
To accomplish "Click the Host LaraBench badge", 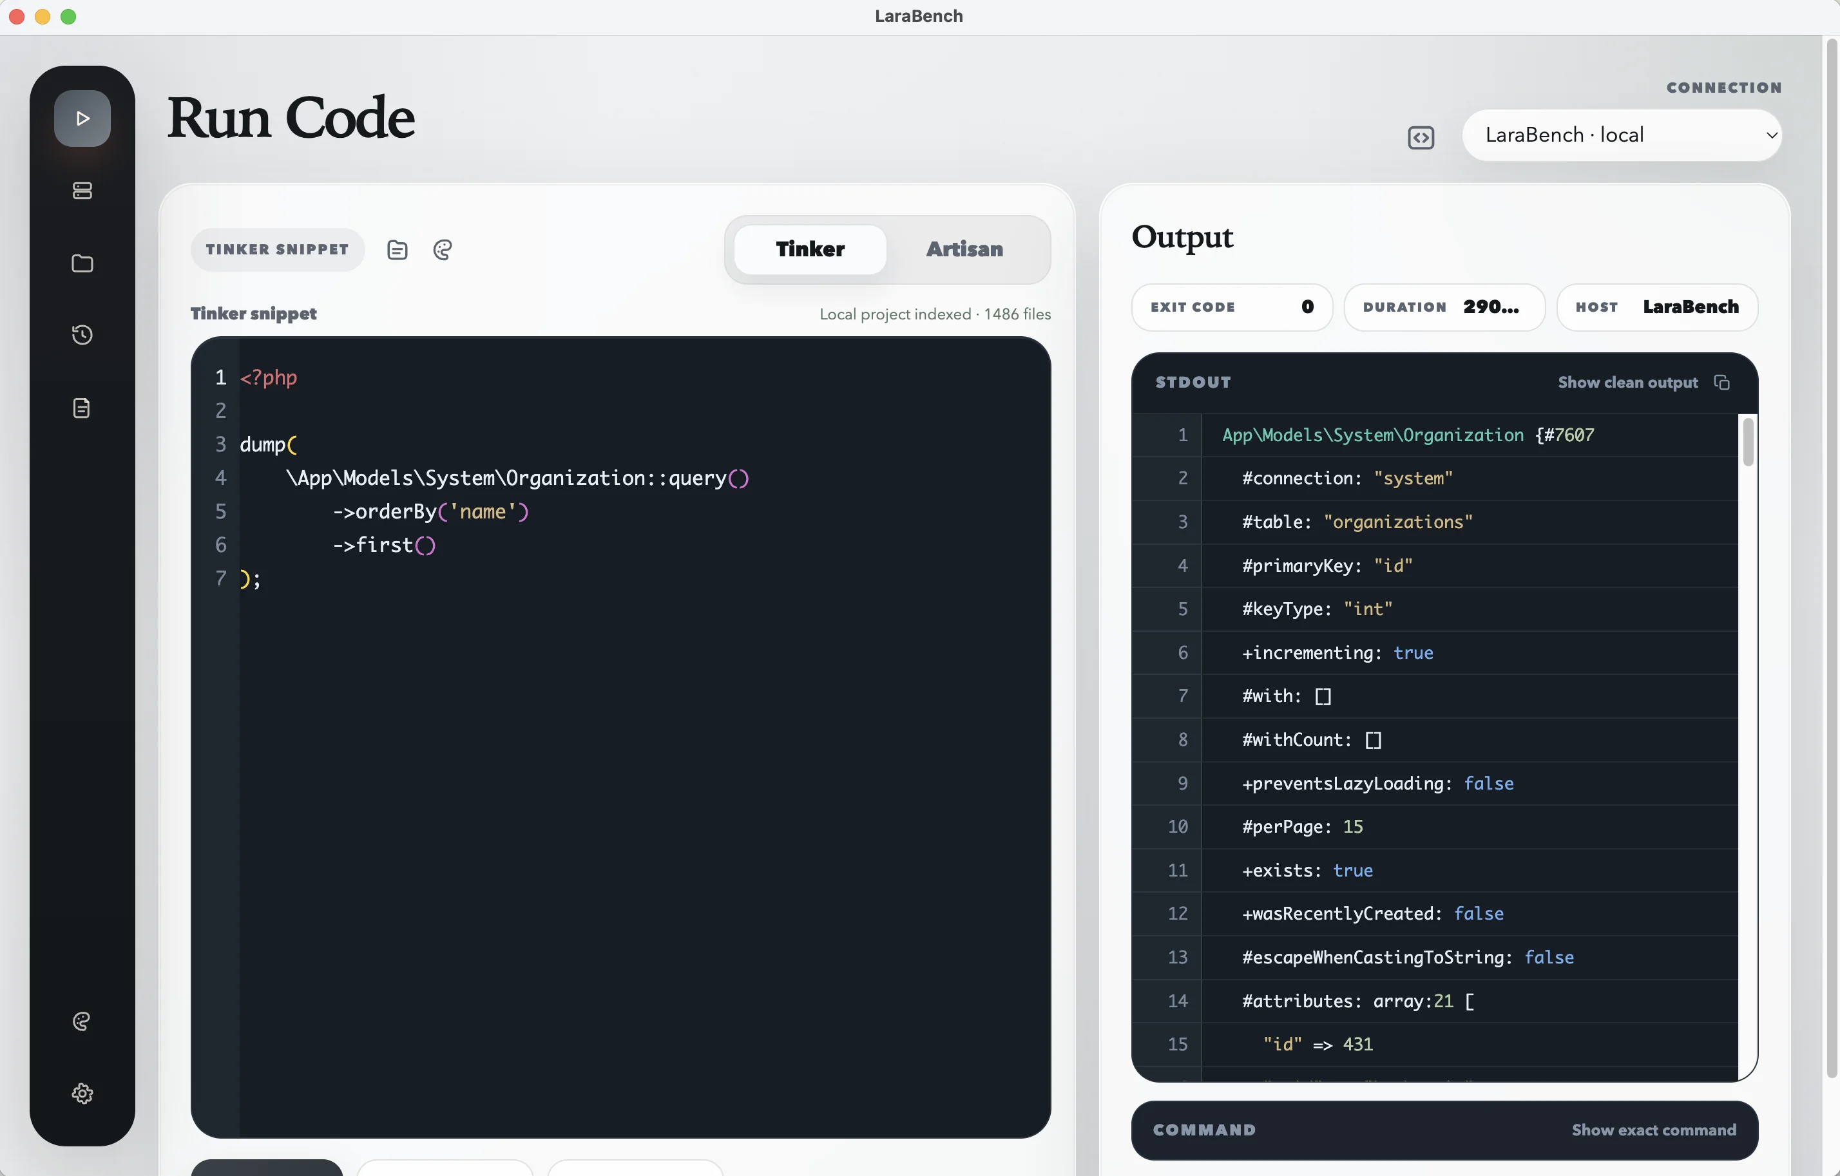I will pos(1656,307).
